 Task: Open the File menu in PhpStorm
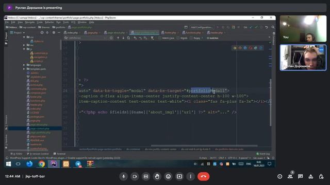7,22
